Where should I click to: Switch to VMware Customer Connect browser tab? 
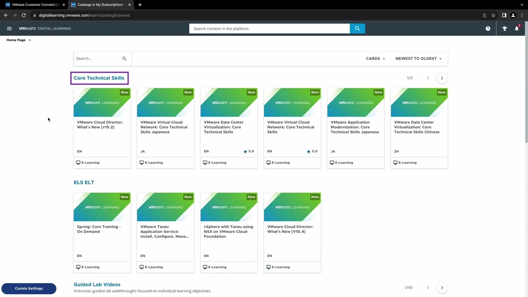[x=35, y=5]
